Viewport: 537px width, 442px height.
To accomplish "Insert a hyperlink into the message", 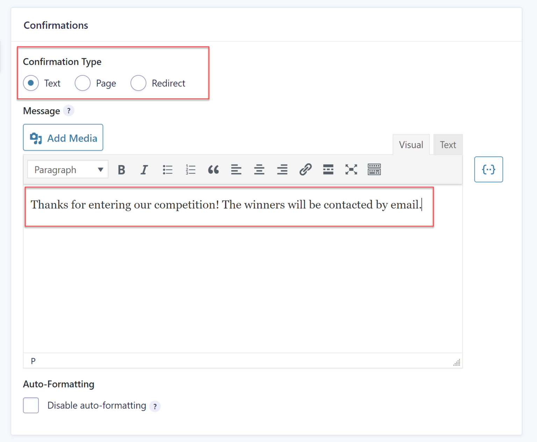I will [305, 170].
